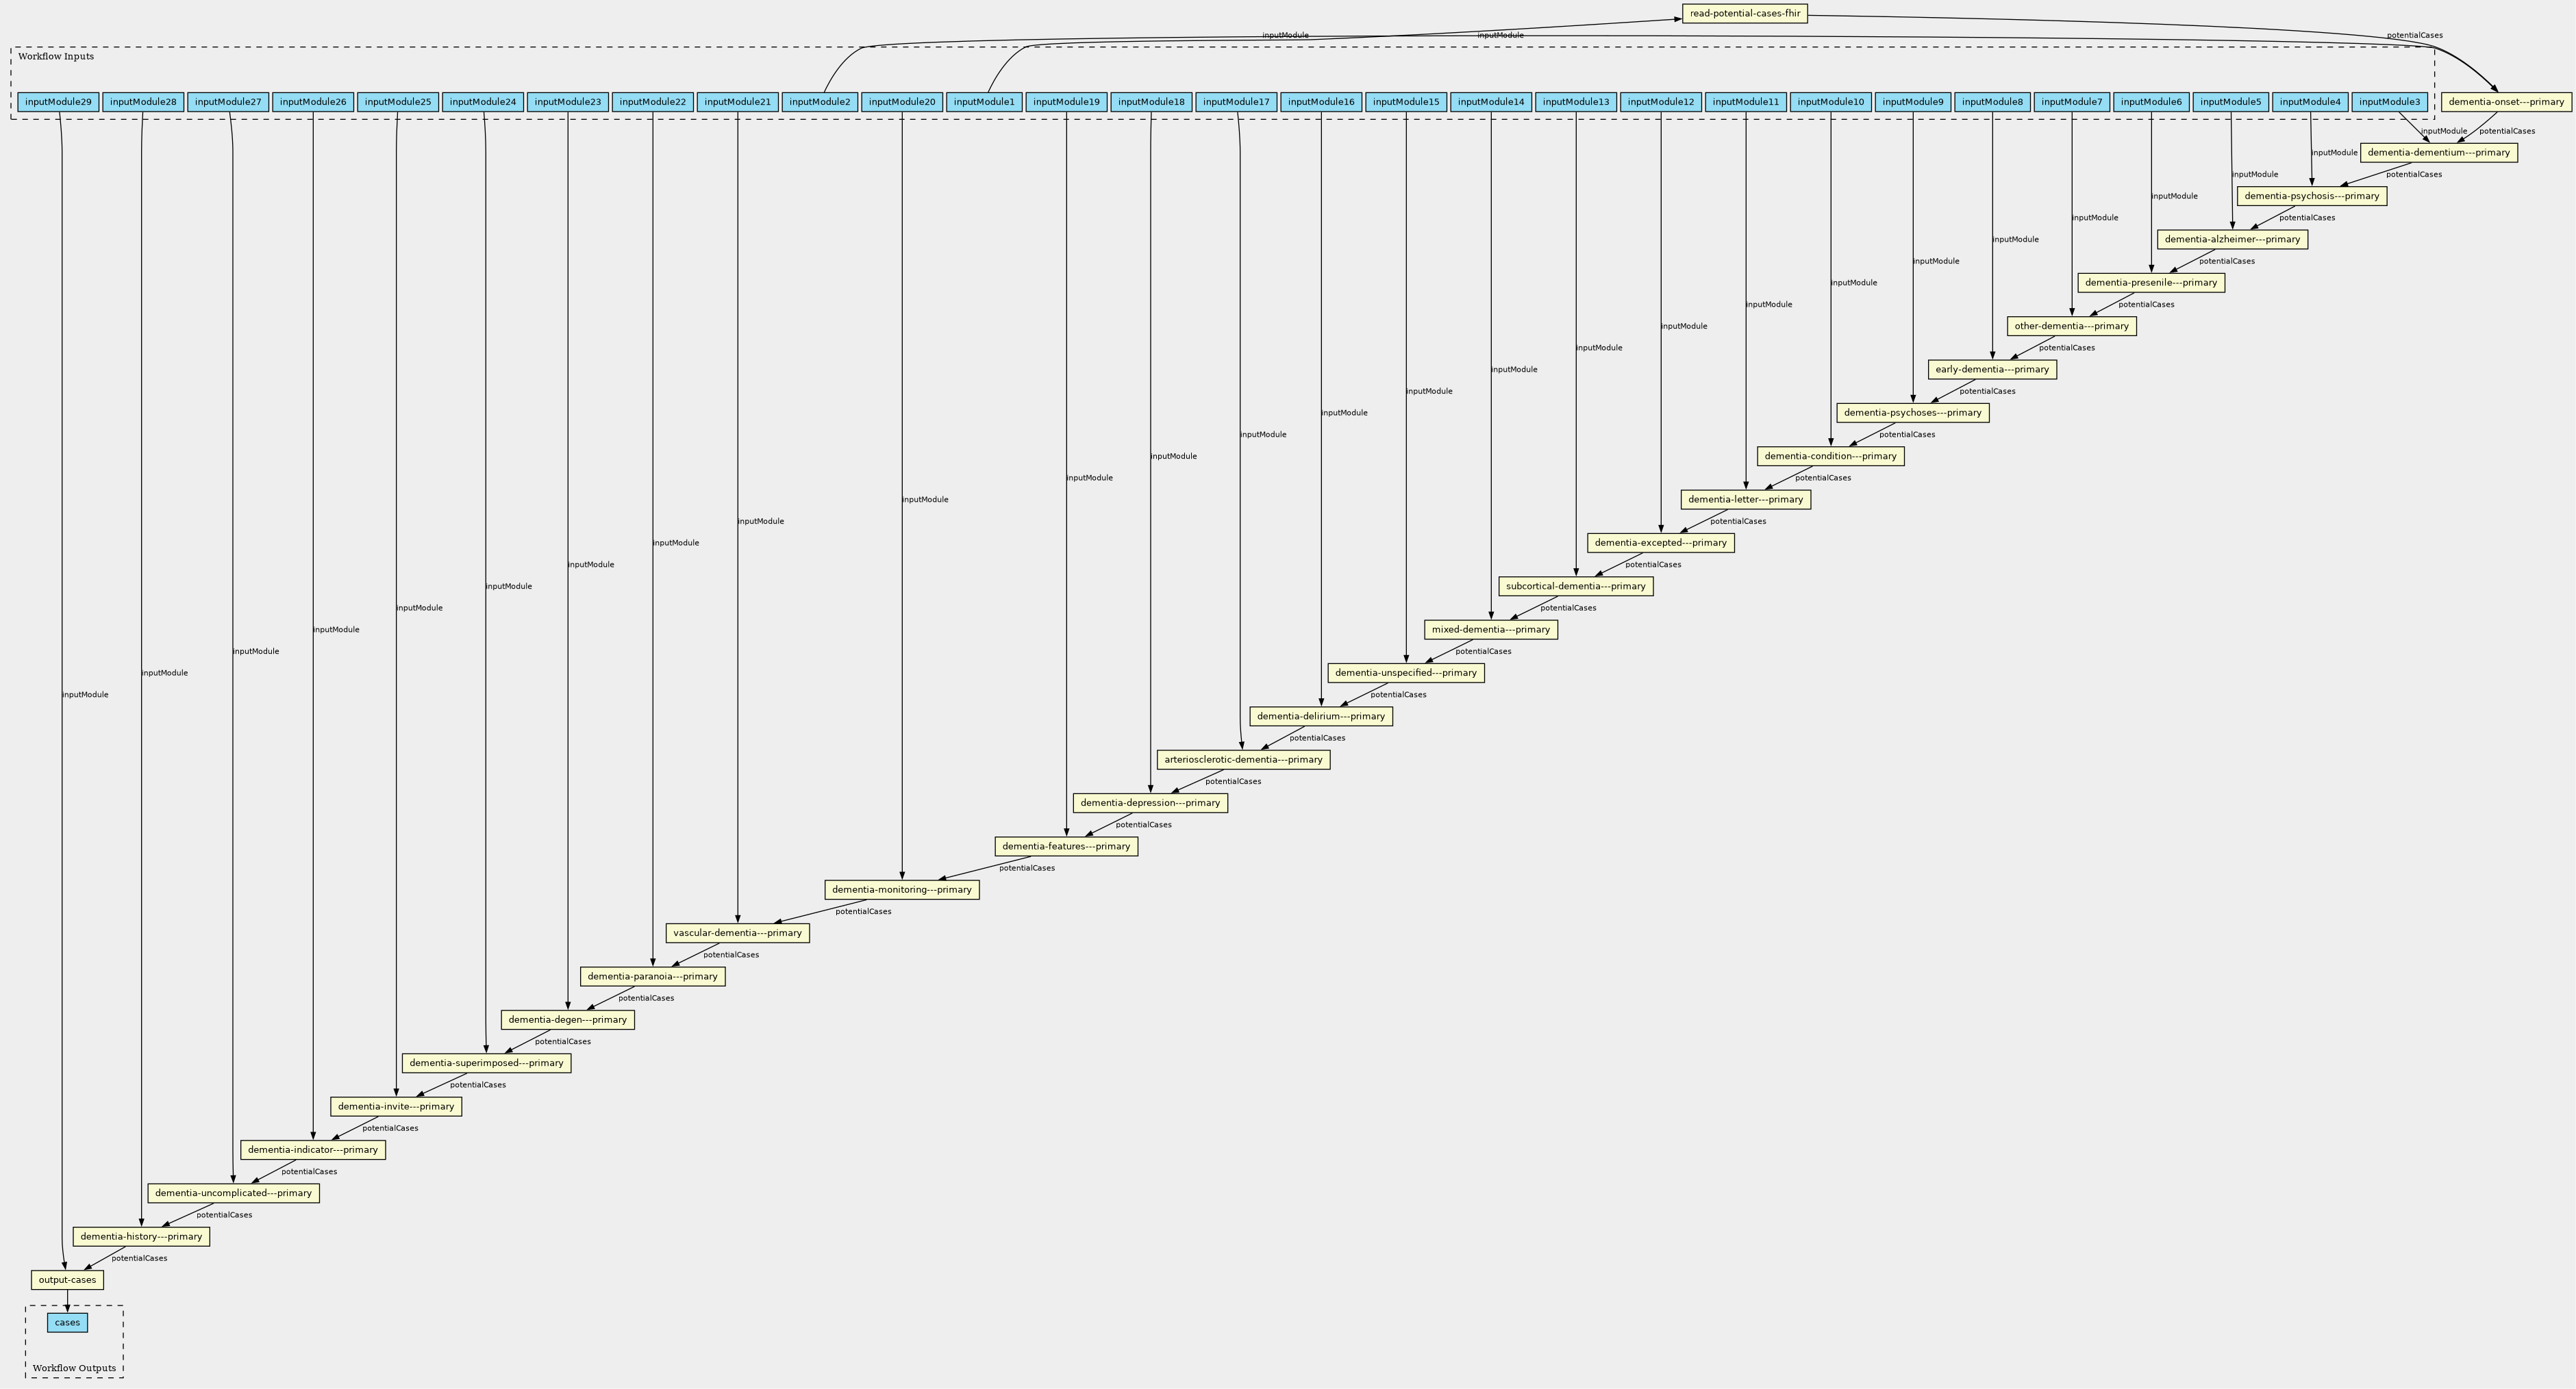Click the dementia-psychosis---primary node
This screenshot has width=2576, height=1389.
point(2312,196)
